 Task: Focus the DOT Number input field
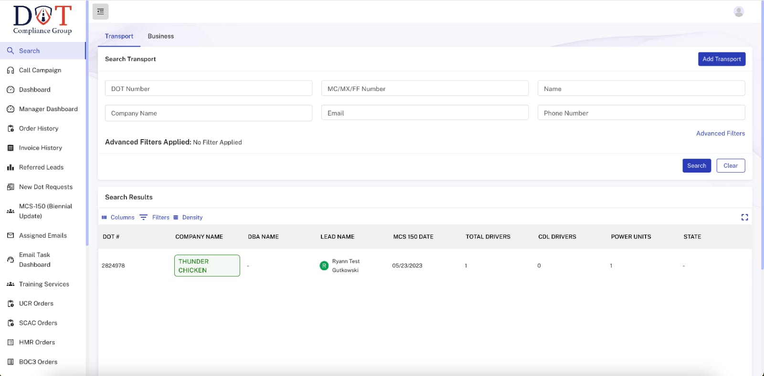click(x=208, y=89)
